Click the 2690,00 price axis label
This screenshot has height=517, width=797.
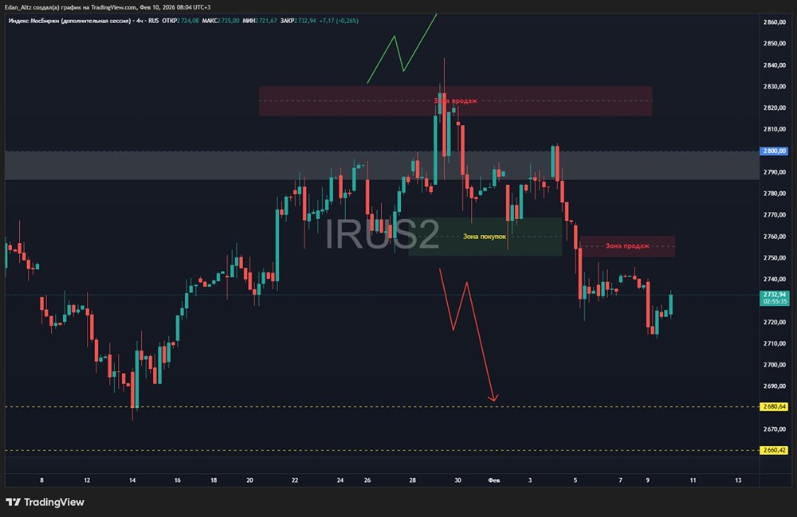tap(774, 386)
